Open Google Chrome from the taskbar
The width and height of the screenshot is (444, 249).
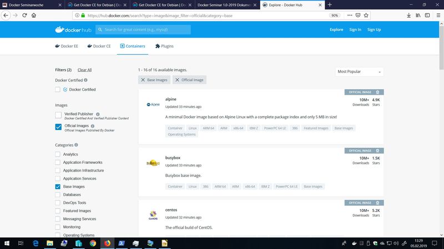pyautogui.click(x=93, y=243)
